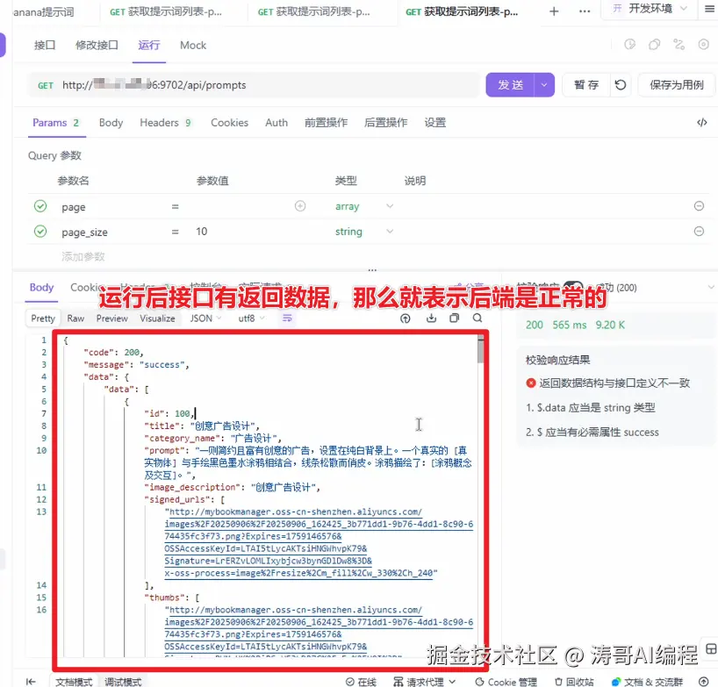Click the restore/refresh icon next to 暂存

pos(620,85)
